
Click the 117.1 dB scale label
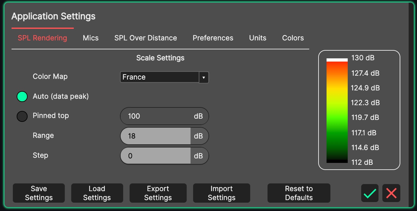click(x=364, y=133)
